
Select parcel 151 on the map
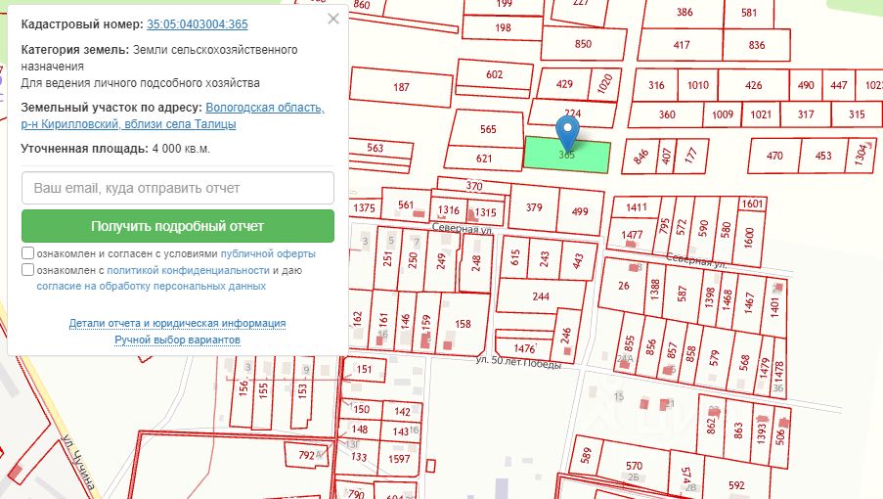[x=364, y=370]
